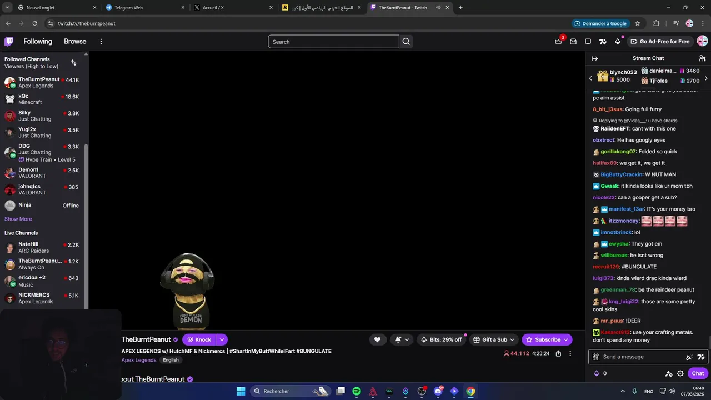Screen dimensions: 711x400
Task: Open the 7TV icon in top navigation
Action: [x=603, y=41]
